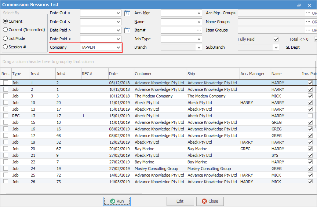Expand the Job Type dropdown
The image size is (317, 207).
(199, 39)
